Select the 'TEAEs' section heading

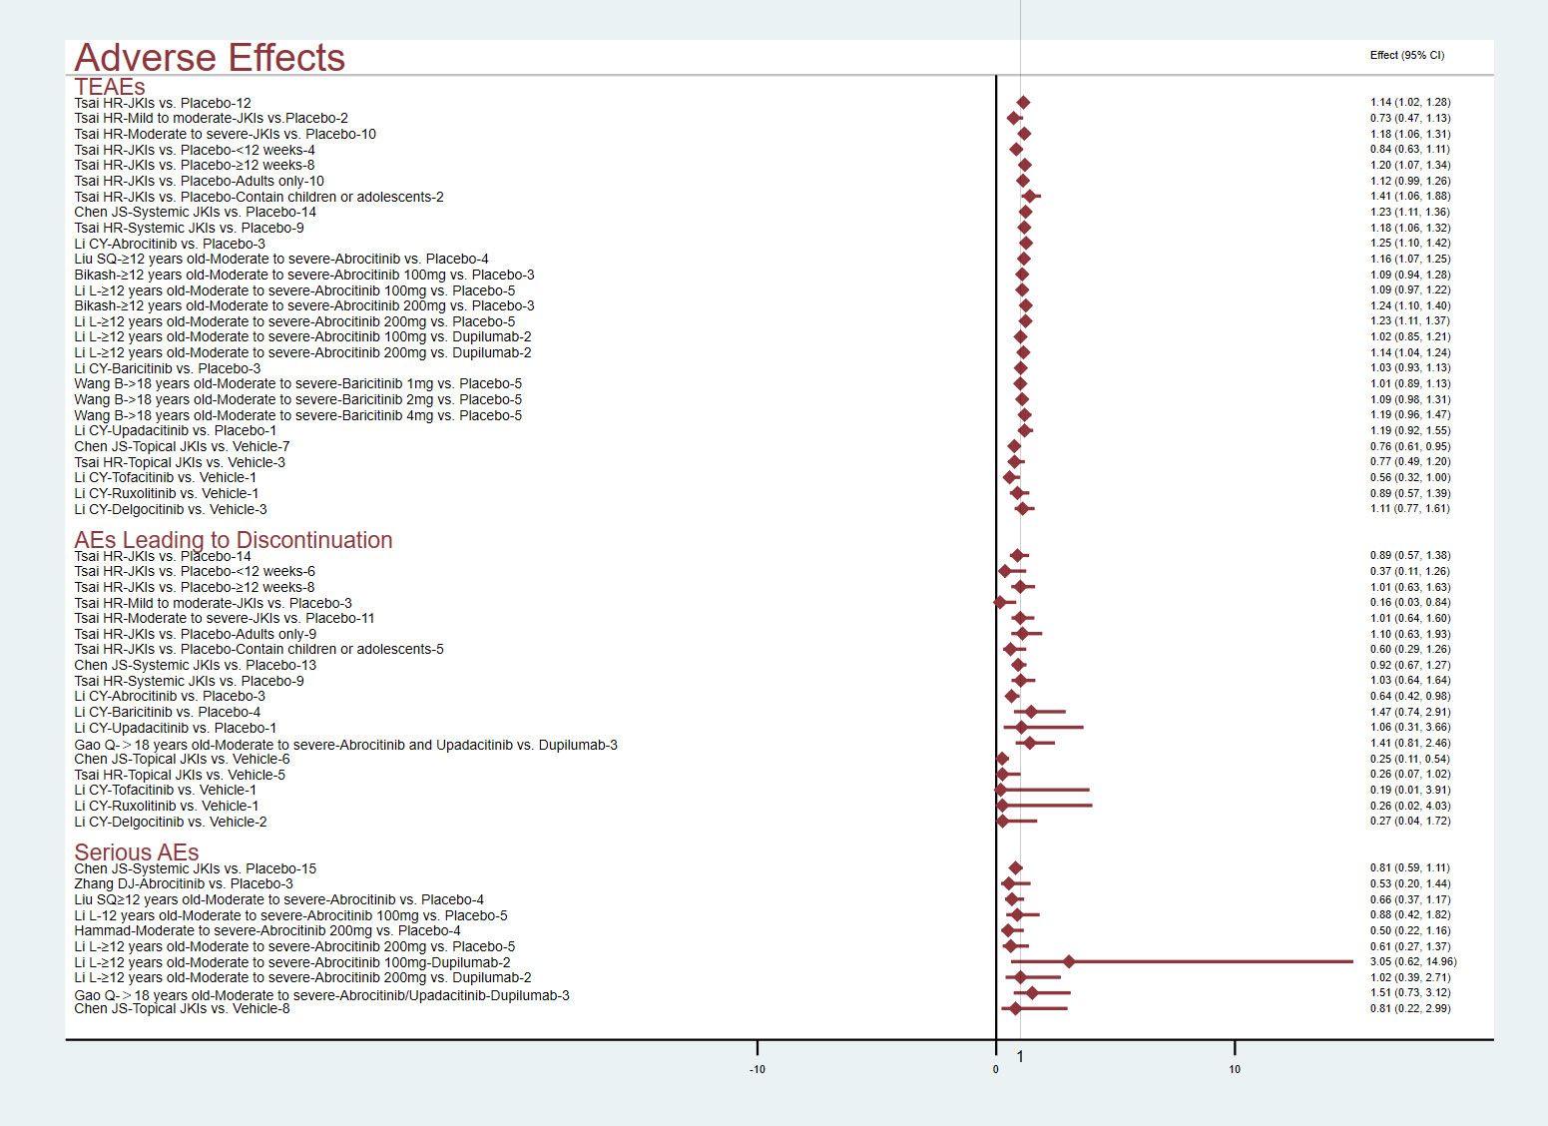(110, 87)
